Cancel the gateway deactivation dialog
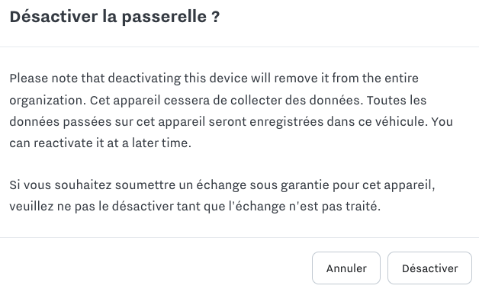 pyautogui.click(x=346, y=268)
